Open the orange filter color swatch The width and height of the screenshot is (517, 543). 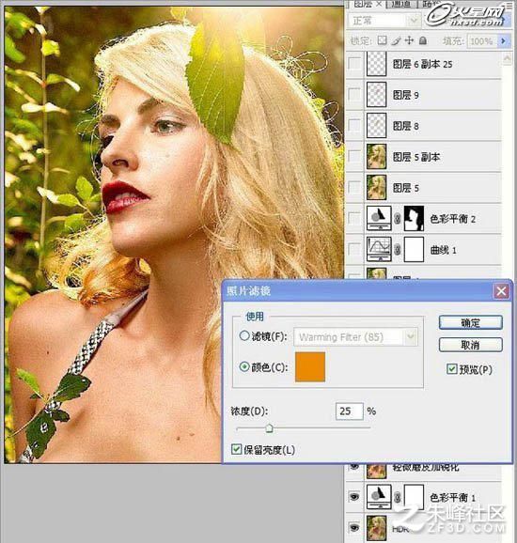(310, 366)
